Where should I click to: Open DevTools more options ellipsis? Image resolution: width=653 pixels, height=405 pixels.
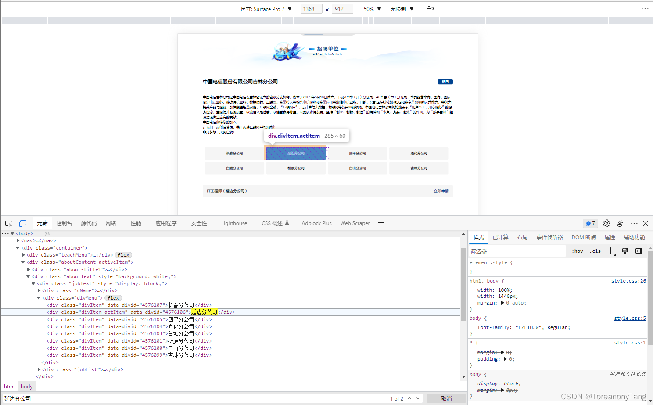tap(634, 223)
